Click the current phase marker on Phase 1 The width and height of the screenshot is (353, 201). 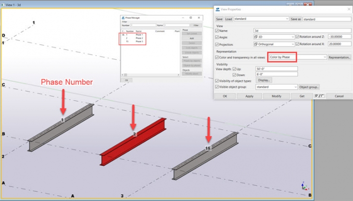pyautogui.click(x=123, y=35)
